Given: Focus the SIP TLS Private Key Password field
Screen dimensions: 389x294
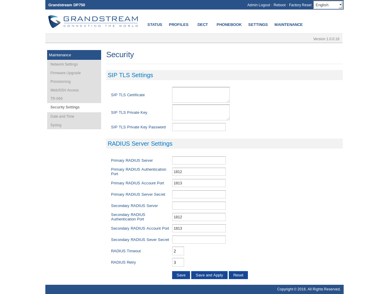Looking at the screenshot, I should 199,127.
